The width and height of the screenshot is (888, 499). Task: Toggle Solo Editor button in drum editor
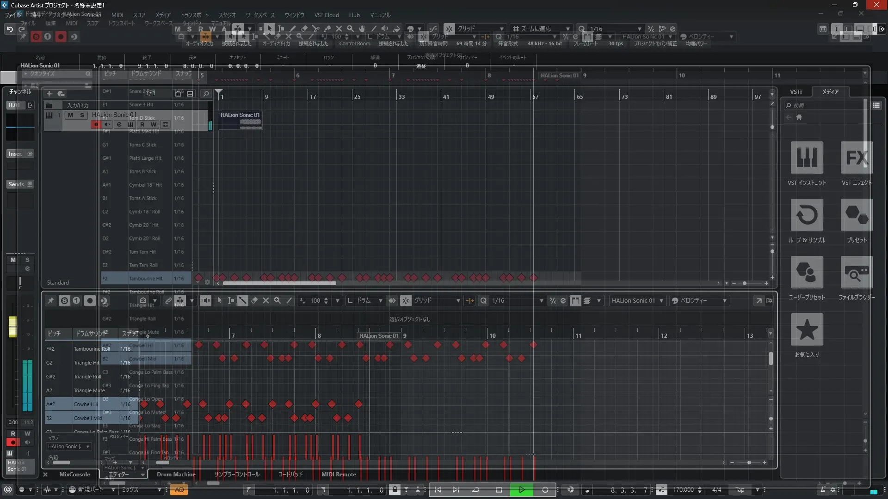coord(64,301)
